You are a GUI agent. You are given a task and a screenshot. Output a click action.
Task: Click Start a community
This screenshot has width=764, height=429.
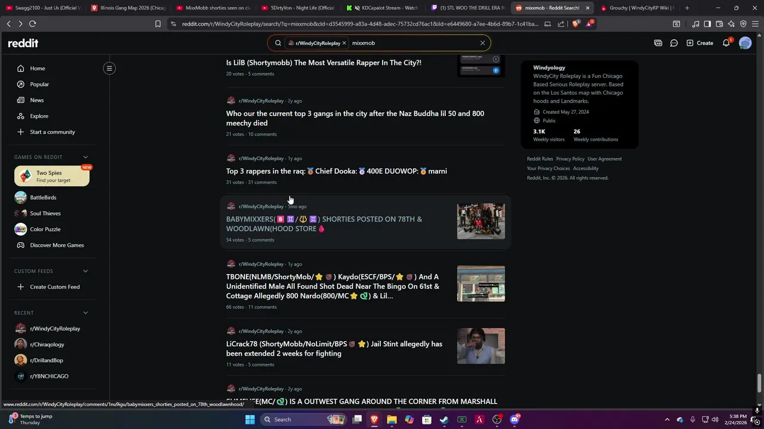coord(52,132)
